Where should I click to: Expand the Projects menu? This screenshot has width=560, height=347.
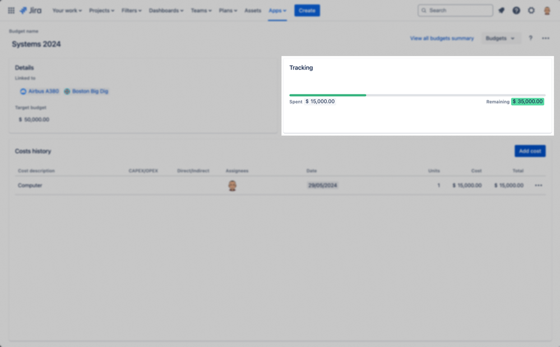pyautogui.click(x=101, y=10)
